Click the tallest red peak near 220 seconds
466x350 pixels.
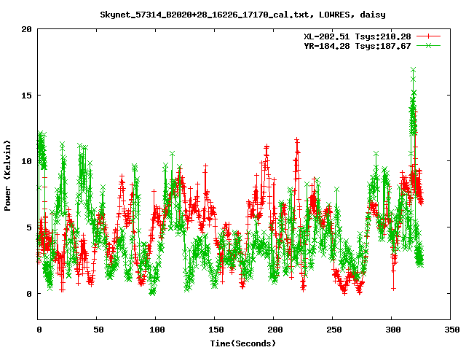click(296, 139)
